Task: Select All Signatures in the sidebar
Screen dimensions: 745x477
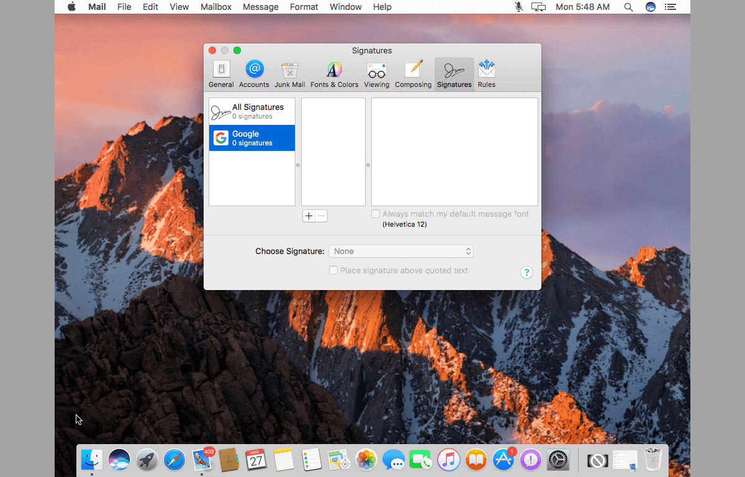Action: pos(251,111)
